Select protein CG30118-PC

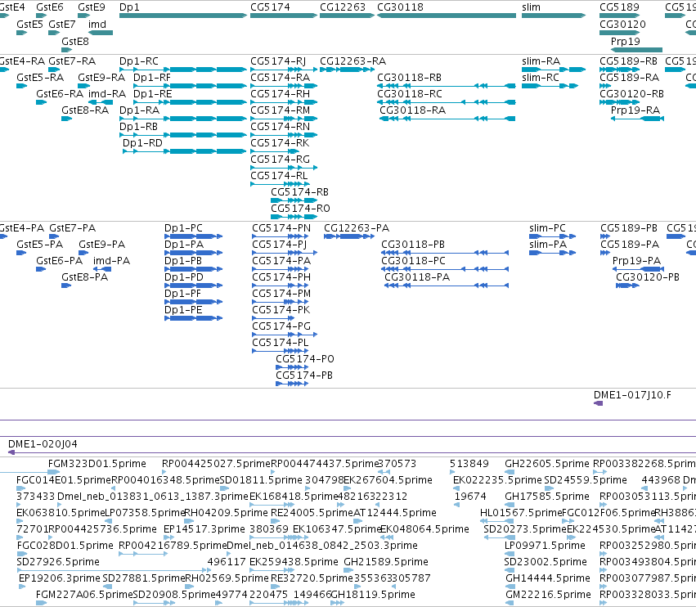click(x=413, y=260)
